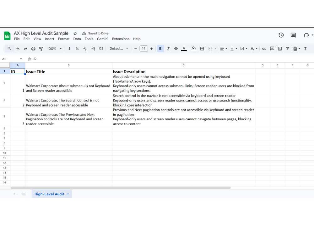The width and height of the screenshot is (314, 235).
Task: Toggle italic formatting
Action: coord(168,49)
